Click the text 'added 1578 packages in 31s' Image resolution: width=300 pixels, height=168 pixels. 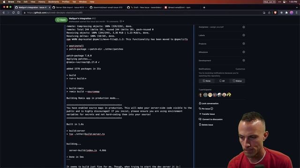click(x=83, y=69)
